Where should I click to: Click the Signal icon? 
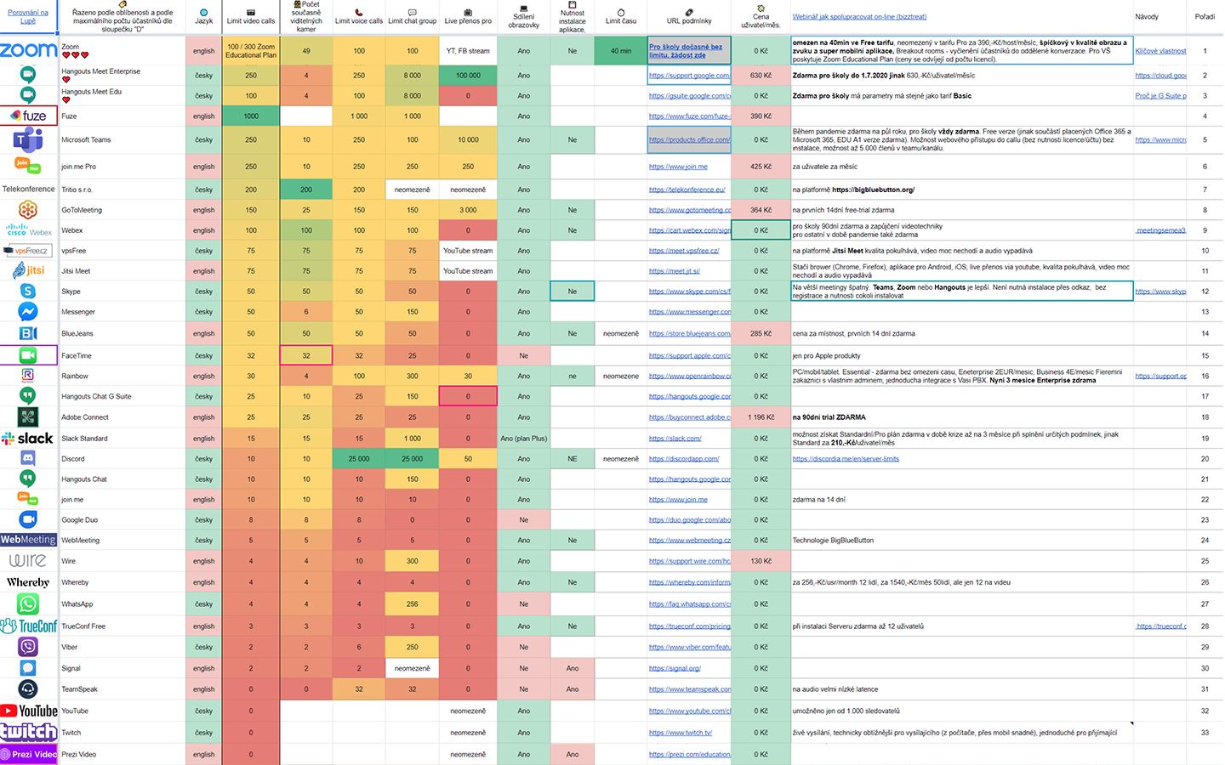tap(28, 668)
